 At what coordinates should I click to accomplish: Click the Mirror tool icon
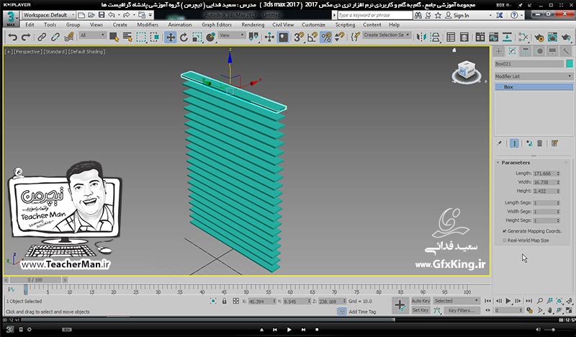(x=421, y=37)
